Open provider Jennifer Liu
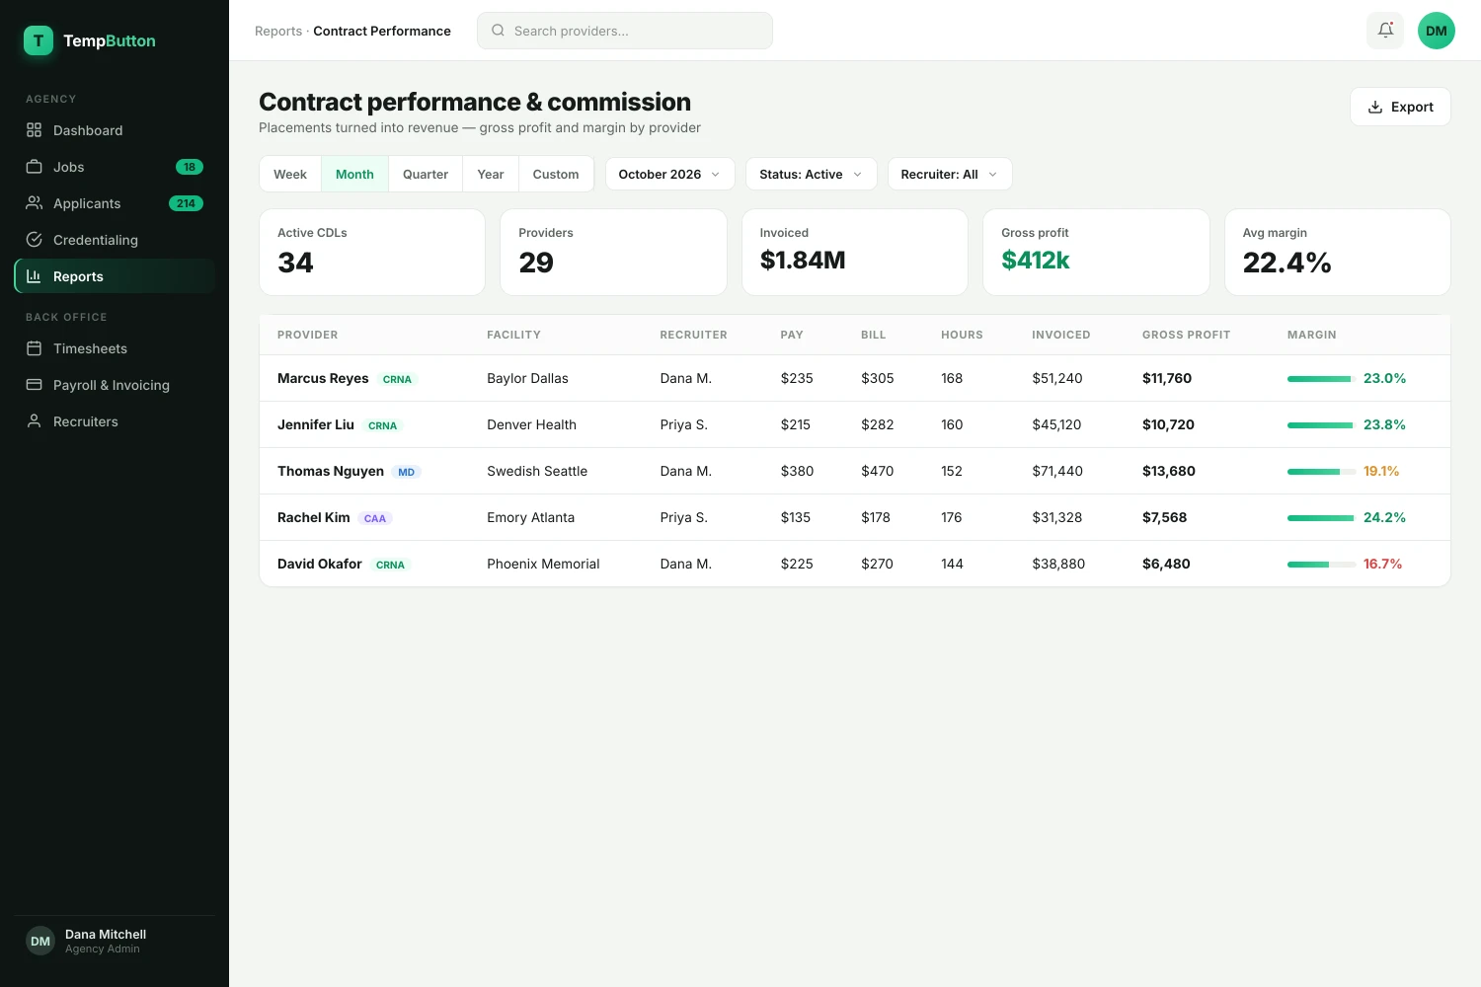Image resolution: width=1481 pixels, height=987 pixels. (316, 424)
